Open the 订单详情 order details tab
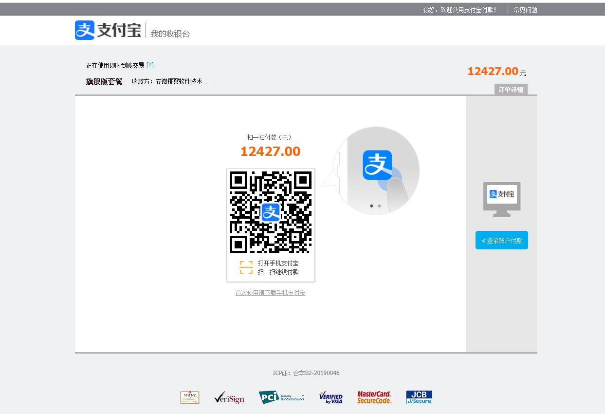This screenshot has width=605, height=414. point(511,90)
